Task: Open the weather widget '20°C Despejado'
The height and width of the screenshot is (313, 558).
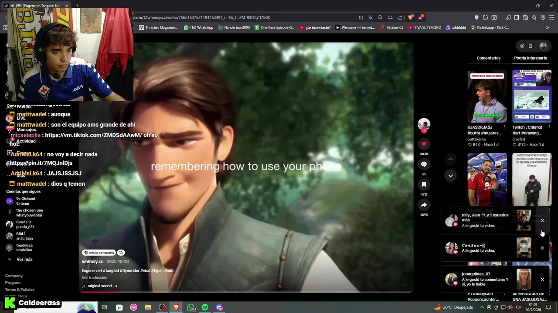Action: click(454, 307)
